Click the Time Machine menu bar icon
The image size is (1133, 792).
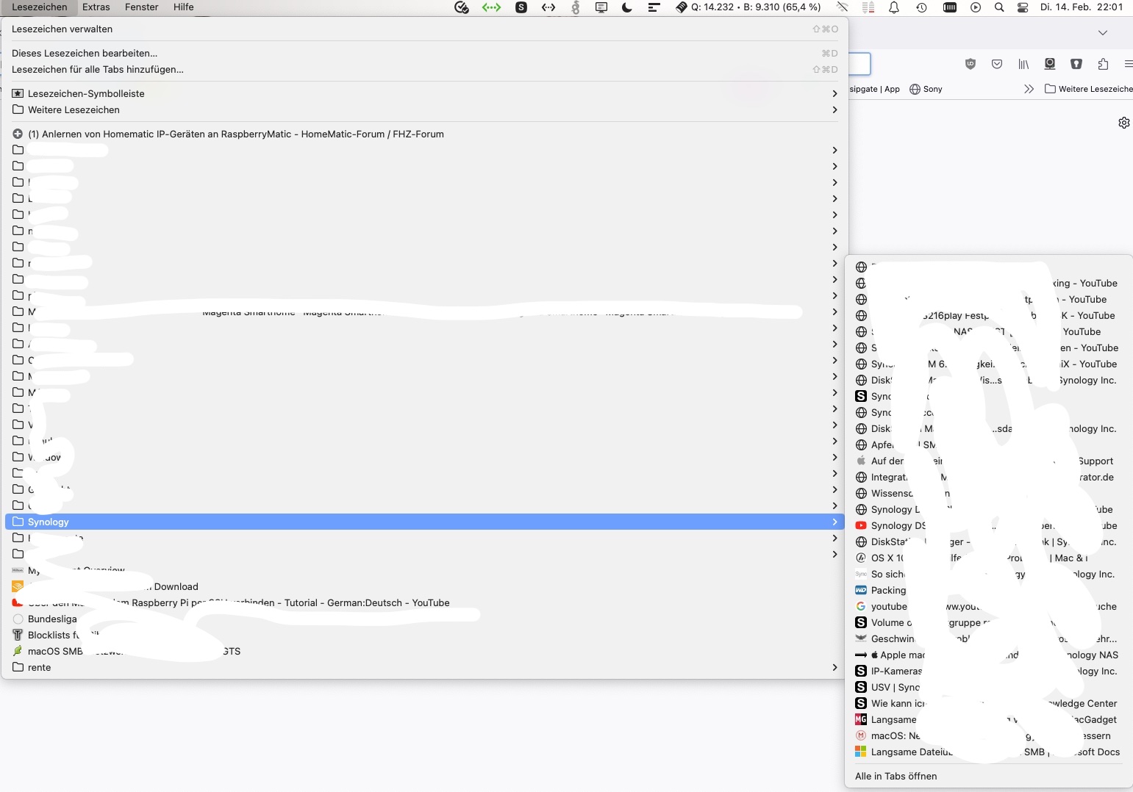[921, 7]
